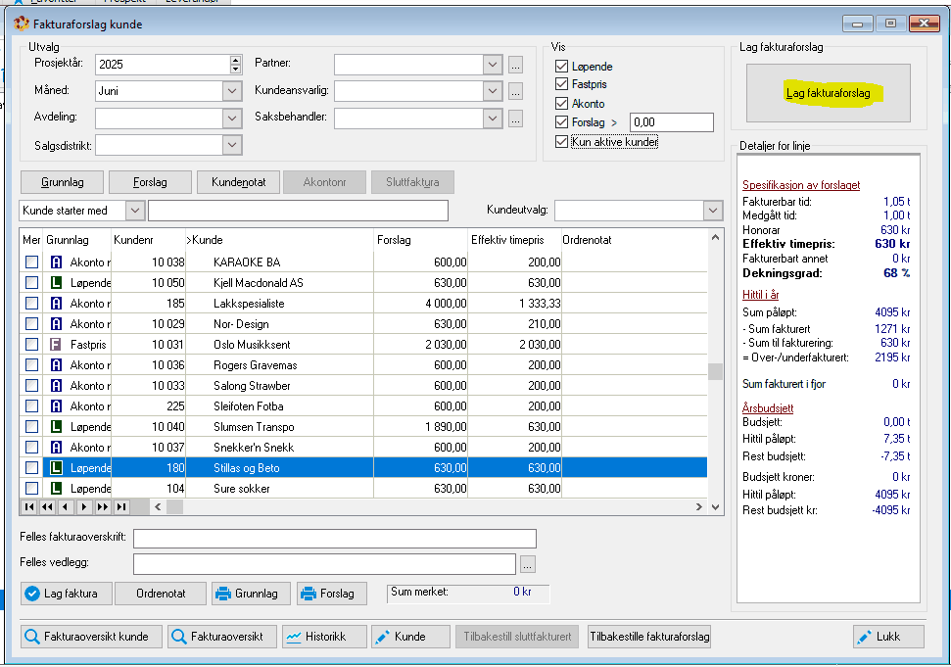Mark the Salong Strawber row checkbox
Viewport: 951px width, 667px height.
tap(31, 386)
